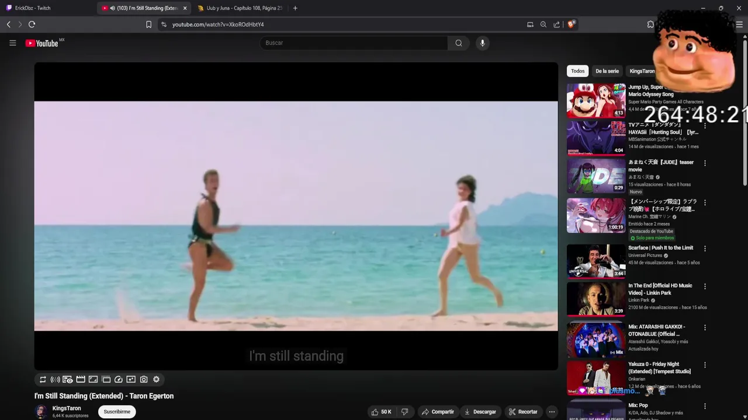Open Mix ATARASHII GAKKO playlist title
Screen dimensions: 748x420
(x=657, y=330)
